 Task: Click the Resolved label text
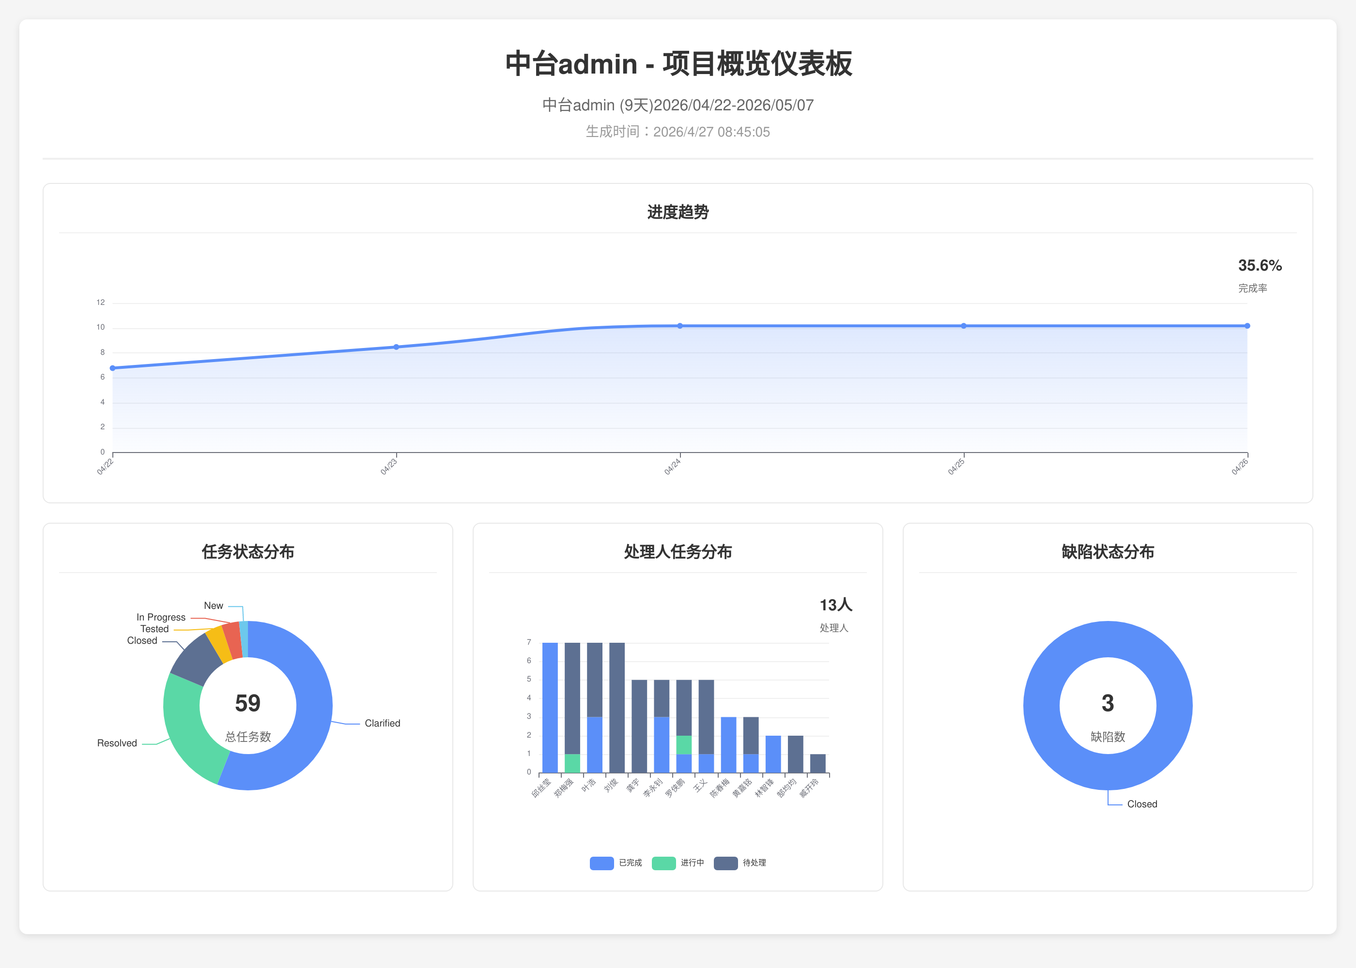click(117, 743)
